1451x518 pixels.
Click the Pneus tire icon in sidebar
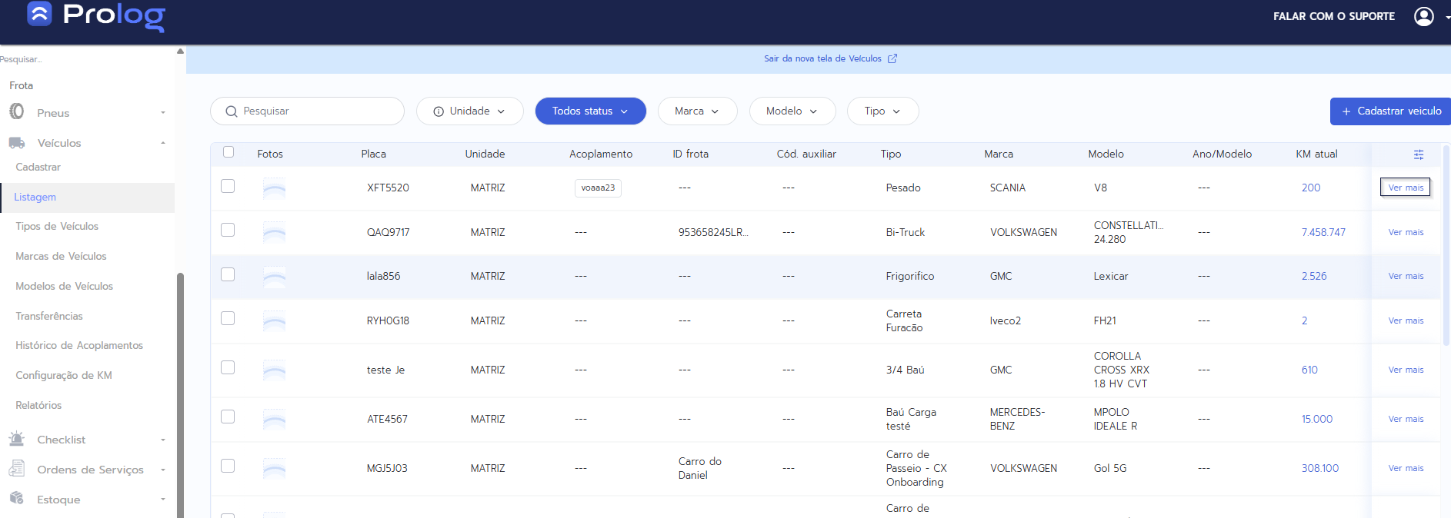[17, 112]
